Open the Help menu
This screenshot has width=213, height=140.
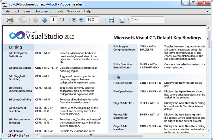87,11
